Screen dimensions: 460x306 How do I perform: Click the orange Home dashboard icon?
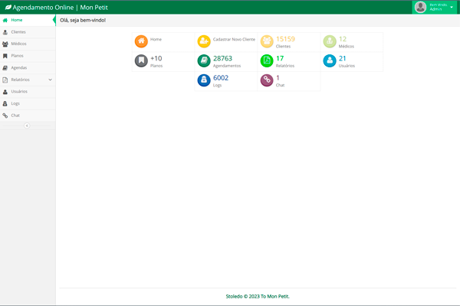[141, 41]
